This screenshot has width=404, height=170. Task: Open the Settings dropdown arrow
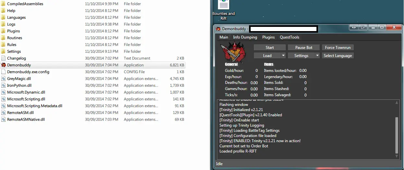point(317,56)
